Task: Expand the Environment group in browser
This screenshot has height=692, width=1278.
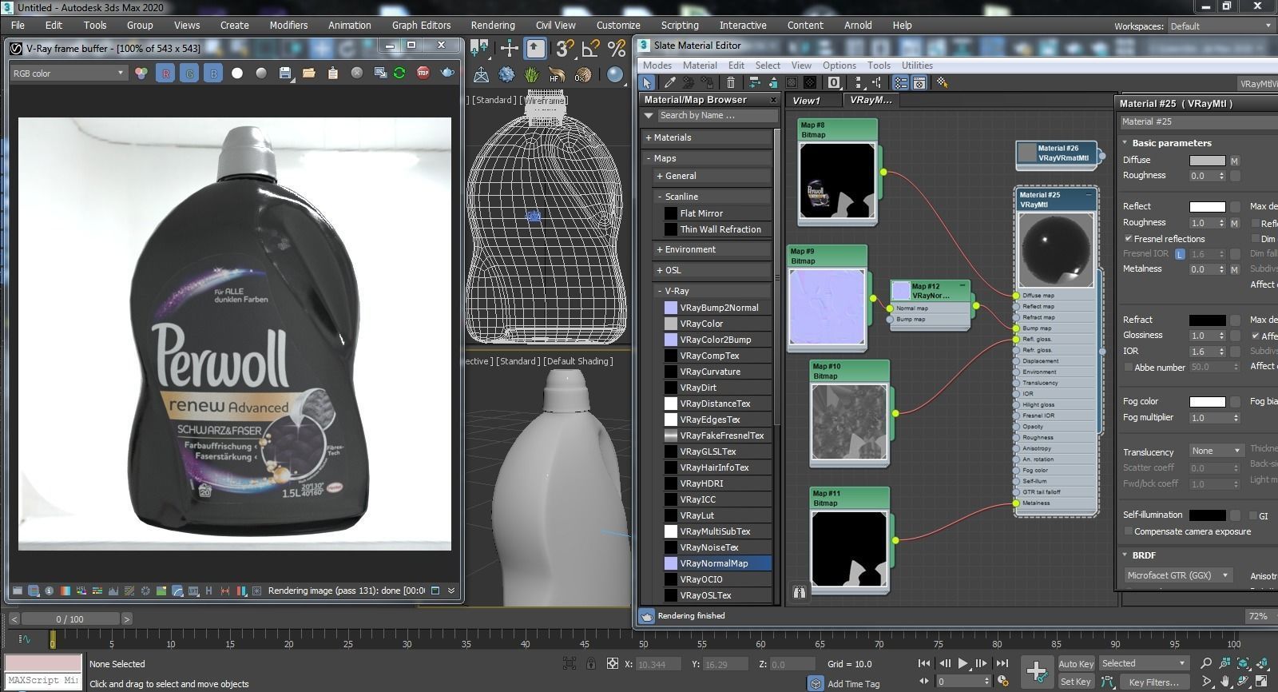Action: (x=712, y=249)
